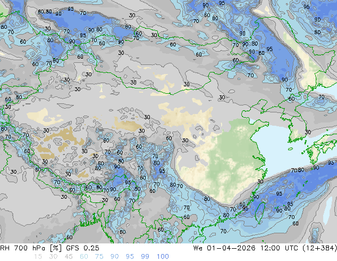Click the legend value 99
This screenshot has width=337, height=261.
coord(145,257)
